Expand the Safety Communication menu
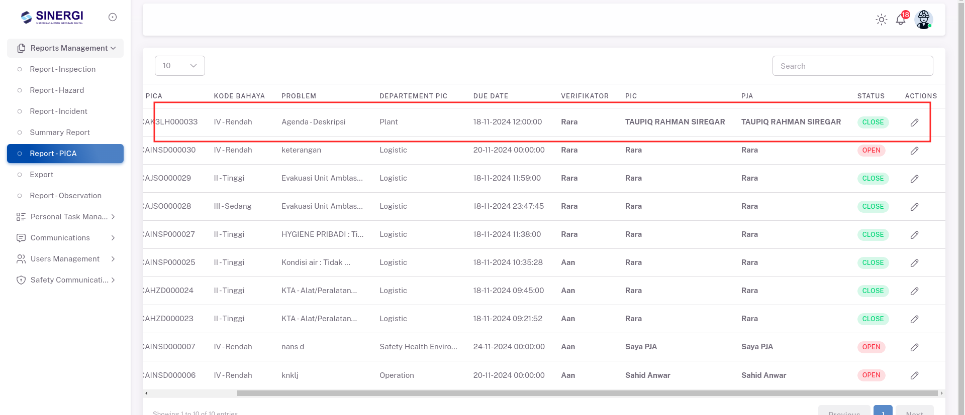Viewport: 965px width, 415px height. tap(65, 280)
